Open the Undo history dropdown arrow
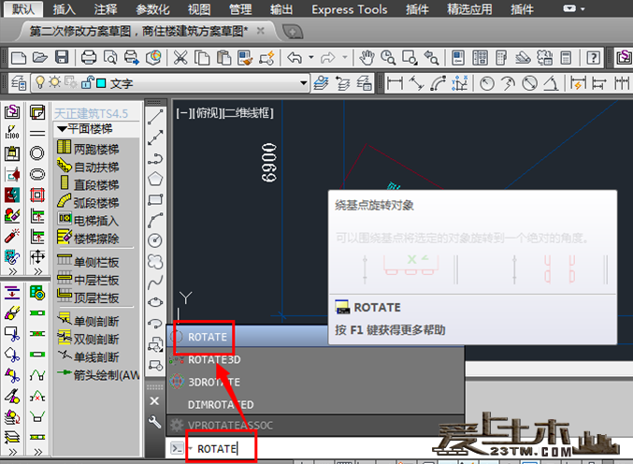Screen dimensions: 633x464 point(311,57)
